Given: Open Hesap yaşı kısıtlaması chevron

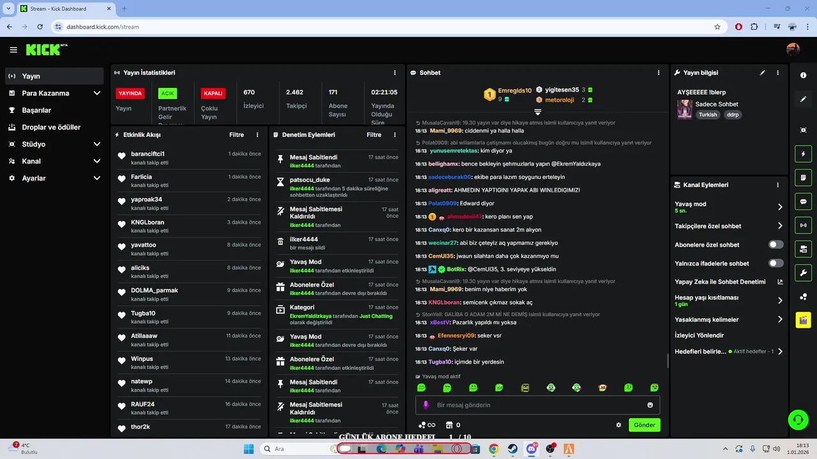Looking at the screenshot, I should point(780,300).
